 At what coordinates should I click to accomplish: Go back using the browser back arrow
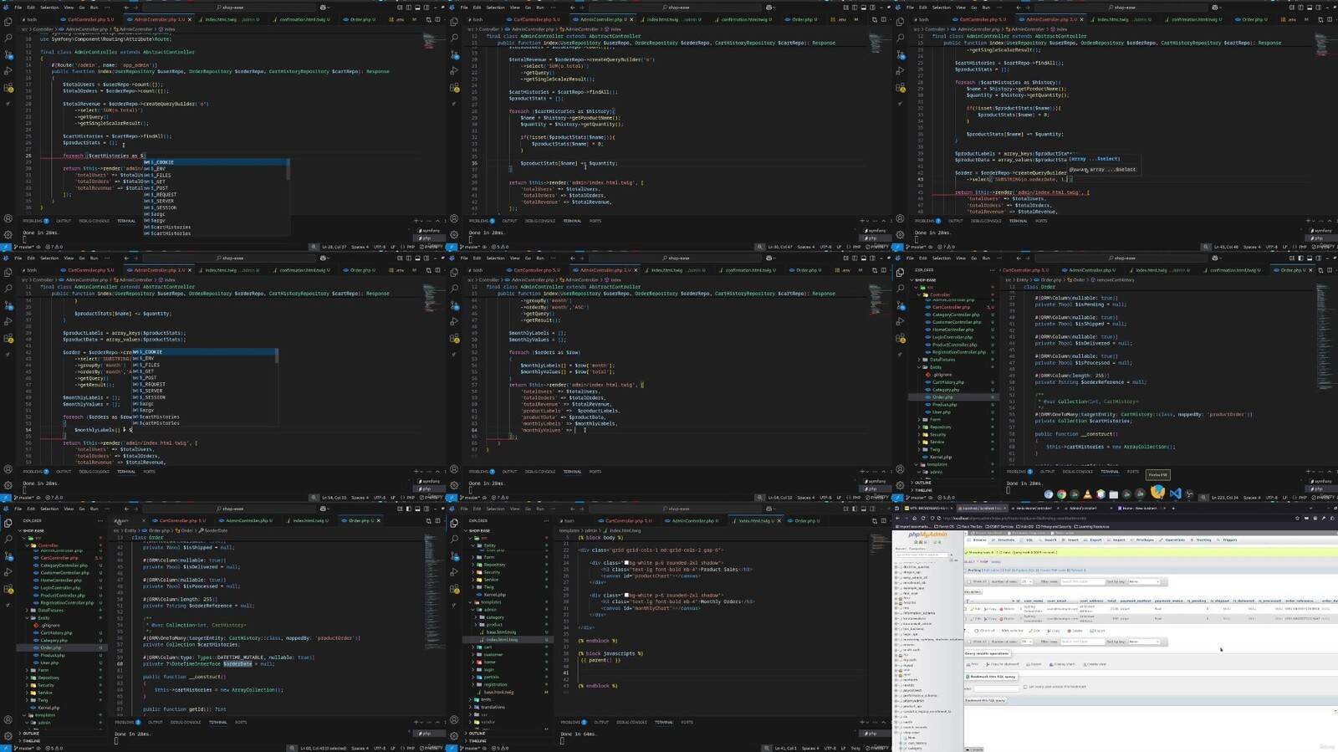[899, 518]
